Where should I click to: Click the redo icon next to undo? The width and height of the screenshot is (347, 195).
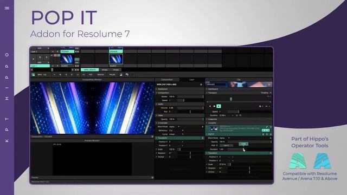point(132,75)
